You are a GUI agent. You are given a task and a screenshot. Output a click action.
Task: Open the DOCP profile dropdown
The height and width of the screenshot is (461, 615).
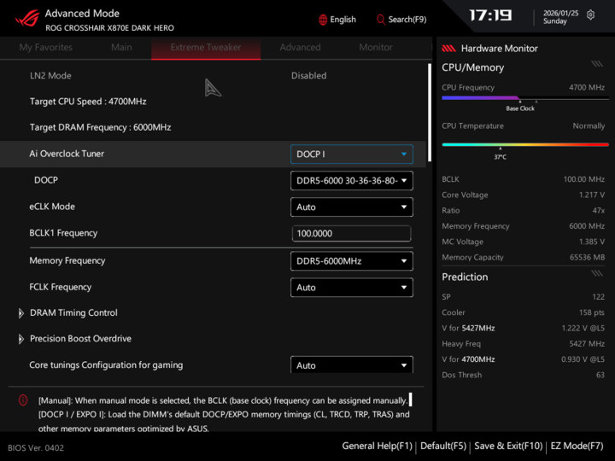(351, 181)
